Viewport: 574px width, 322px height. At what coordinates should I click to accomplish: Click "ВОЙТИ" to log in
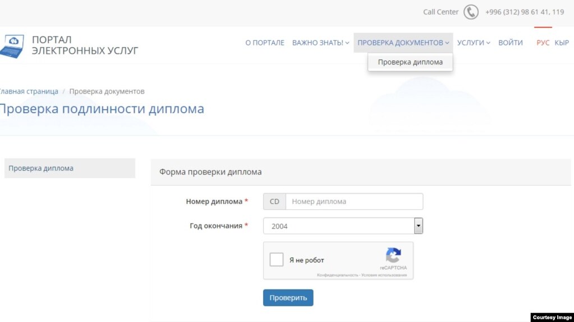pyautogui.click(x=510, y=43)
